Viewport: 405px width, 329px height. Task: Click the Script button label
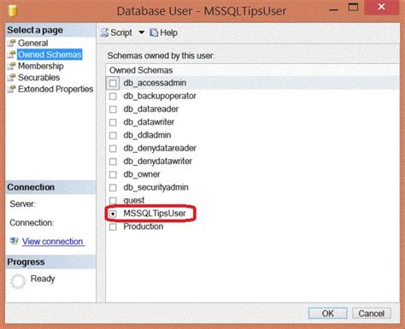pos(121,32)
